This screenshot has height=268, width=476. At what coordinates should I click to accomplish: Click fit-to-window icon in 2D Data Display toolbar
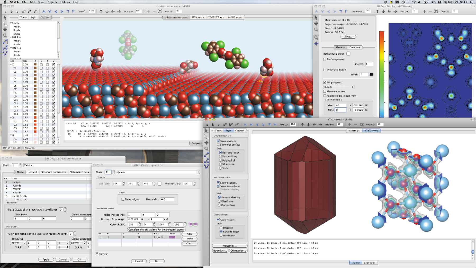coord(436,11)
